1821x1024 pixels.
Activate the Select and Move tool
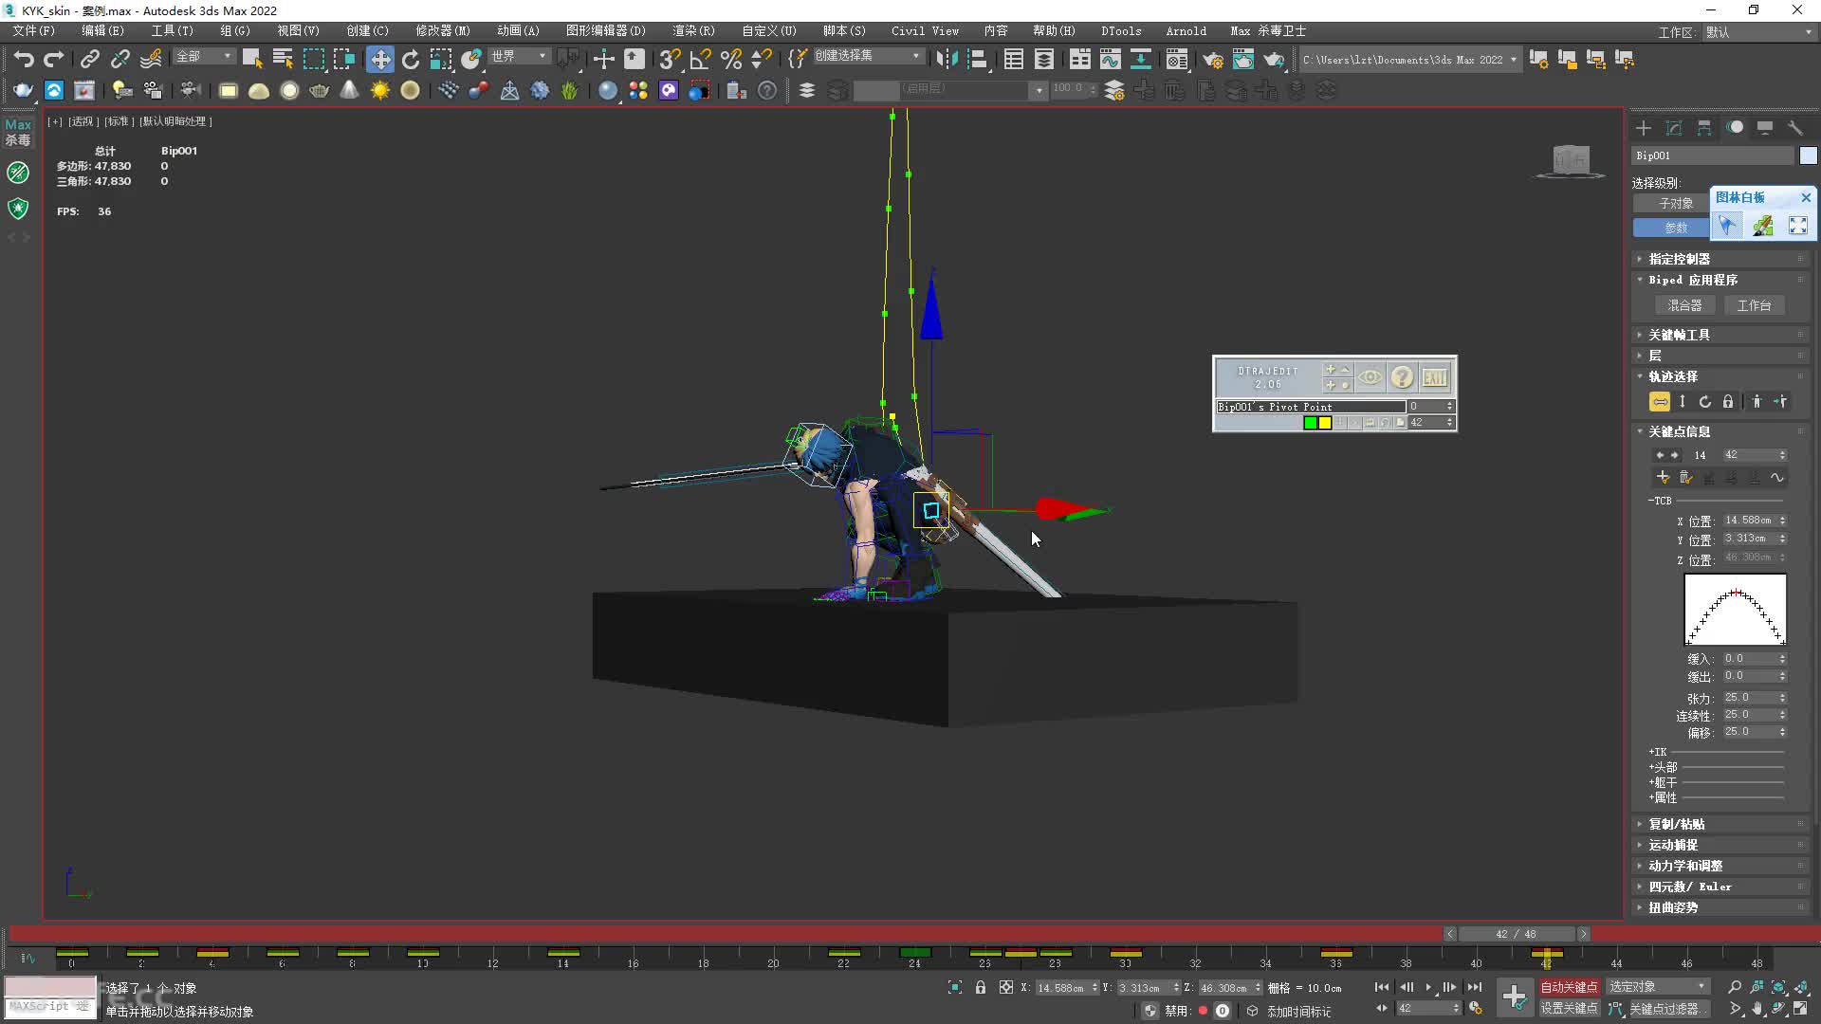[380, 59]
